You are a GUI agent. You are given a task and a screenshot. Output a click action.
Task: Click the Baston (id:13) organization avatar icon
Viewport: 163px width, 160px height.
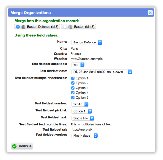tap(70, 27)
